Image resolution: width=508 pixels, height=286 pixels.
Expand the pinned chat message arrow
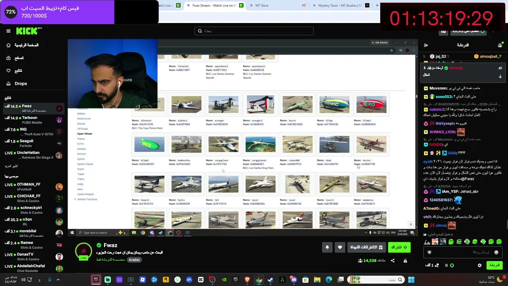coord(500,76)
